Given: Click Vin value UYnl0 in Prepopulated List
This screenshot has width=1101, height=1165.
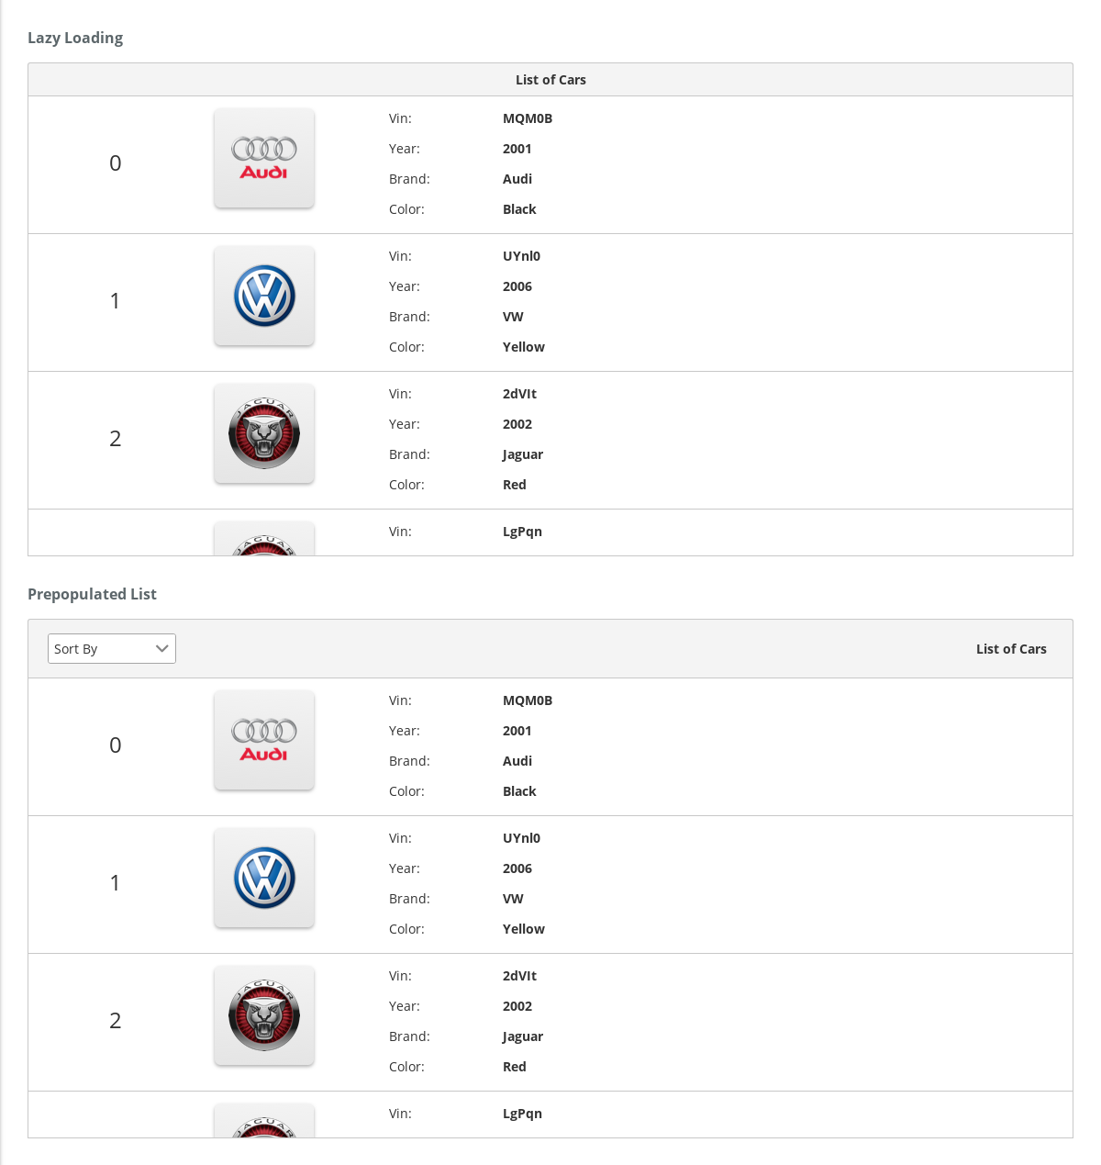Looking at the screenshot, I should coord(521,838).
